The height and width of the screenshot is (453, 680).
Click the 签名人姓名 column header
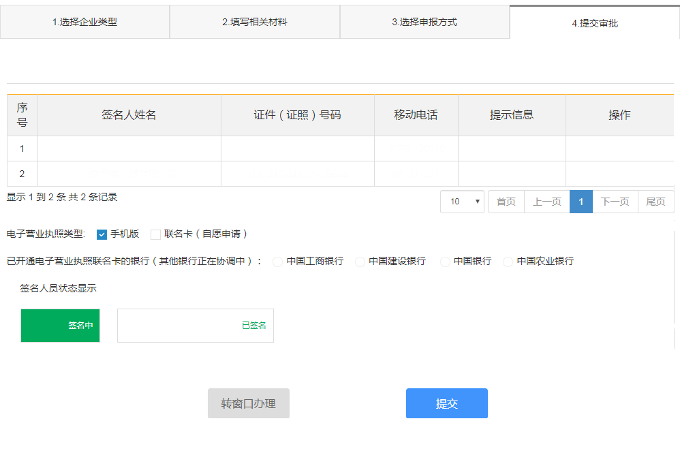click(x=129, y=115)
